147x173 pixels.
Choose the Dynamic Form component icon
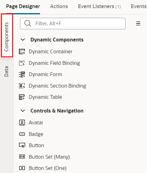click(x=22, y=74)
